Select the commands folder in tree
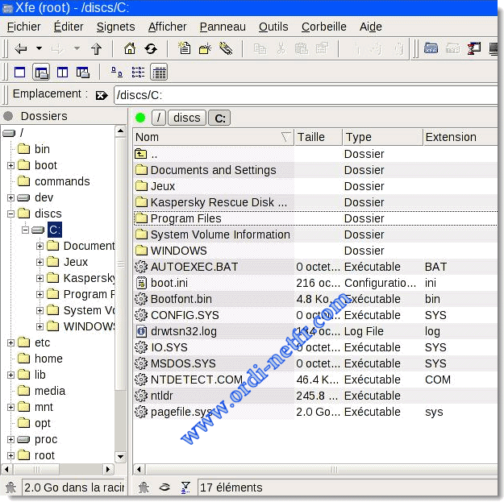 [62, 181]
